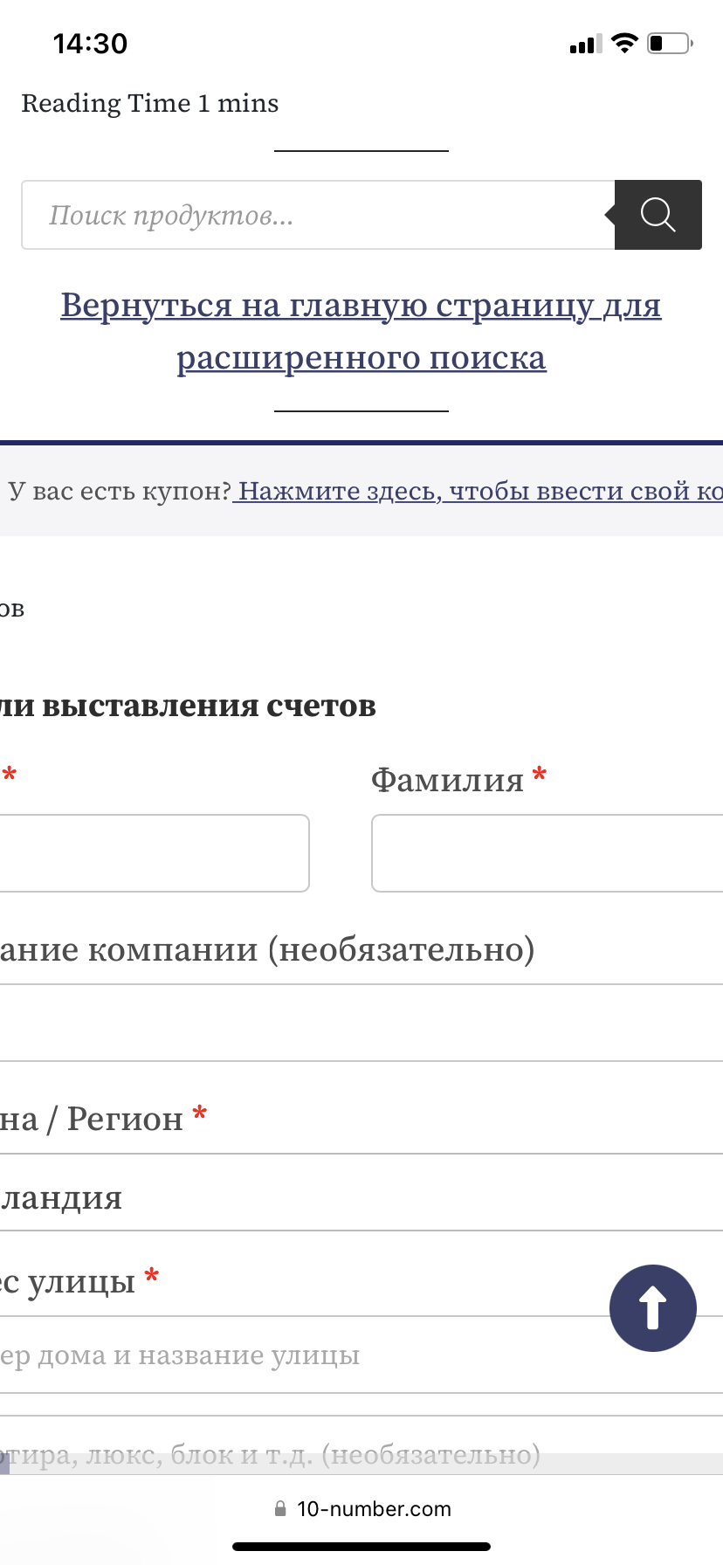Screen dimensions: 723x1565
Task: Click into the Фамилия text box
Action: (x=547, y=853)
